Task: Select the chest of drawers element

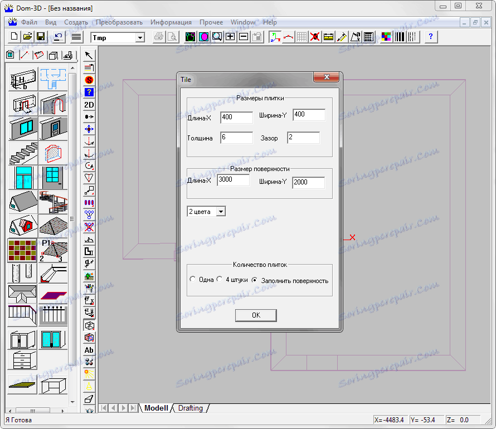Action: 22,360
